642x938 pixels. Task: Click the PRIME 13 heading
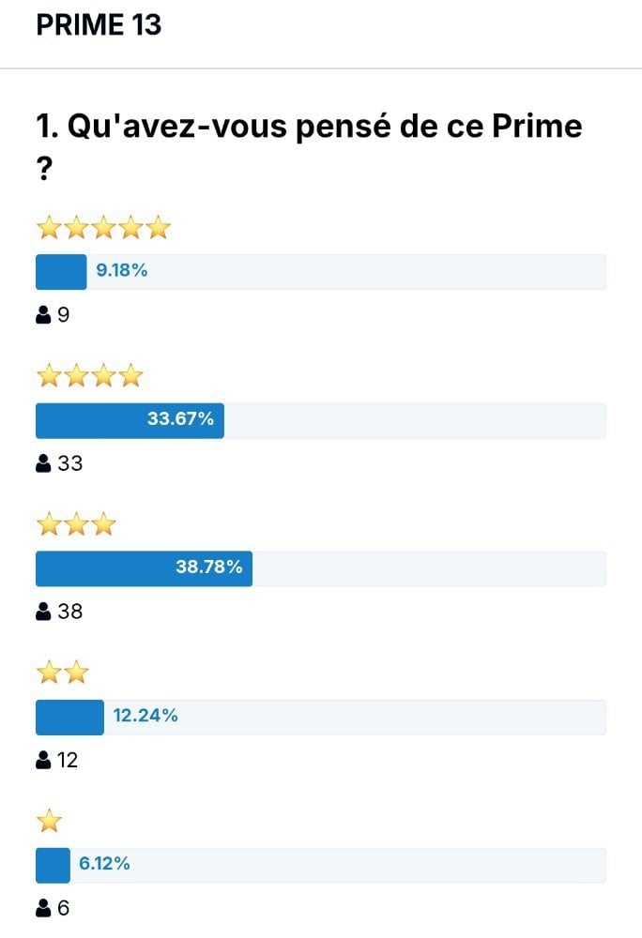[99, 25]
